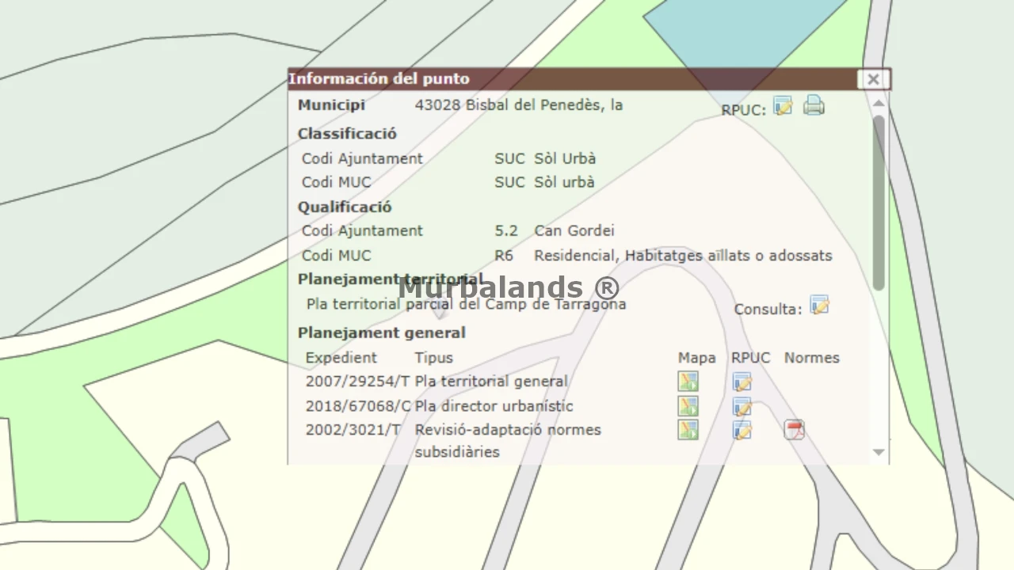Close the Información del punto popup
The width and height of the screenshot is (1014, 570).
coord(873,79)
